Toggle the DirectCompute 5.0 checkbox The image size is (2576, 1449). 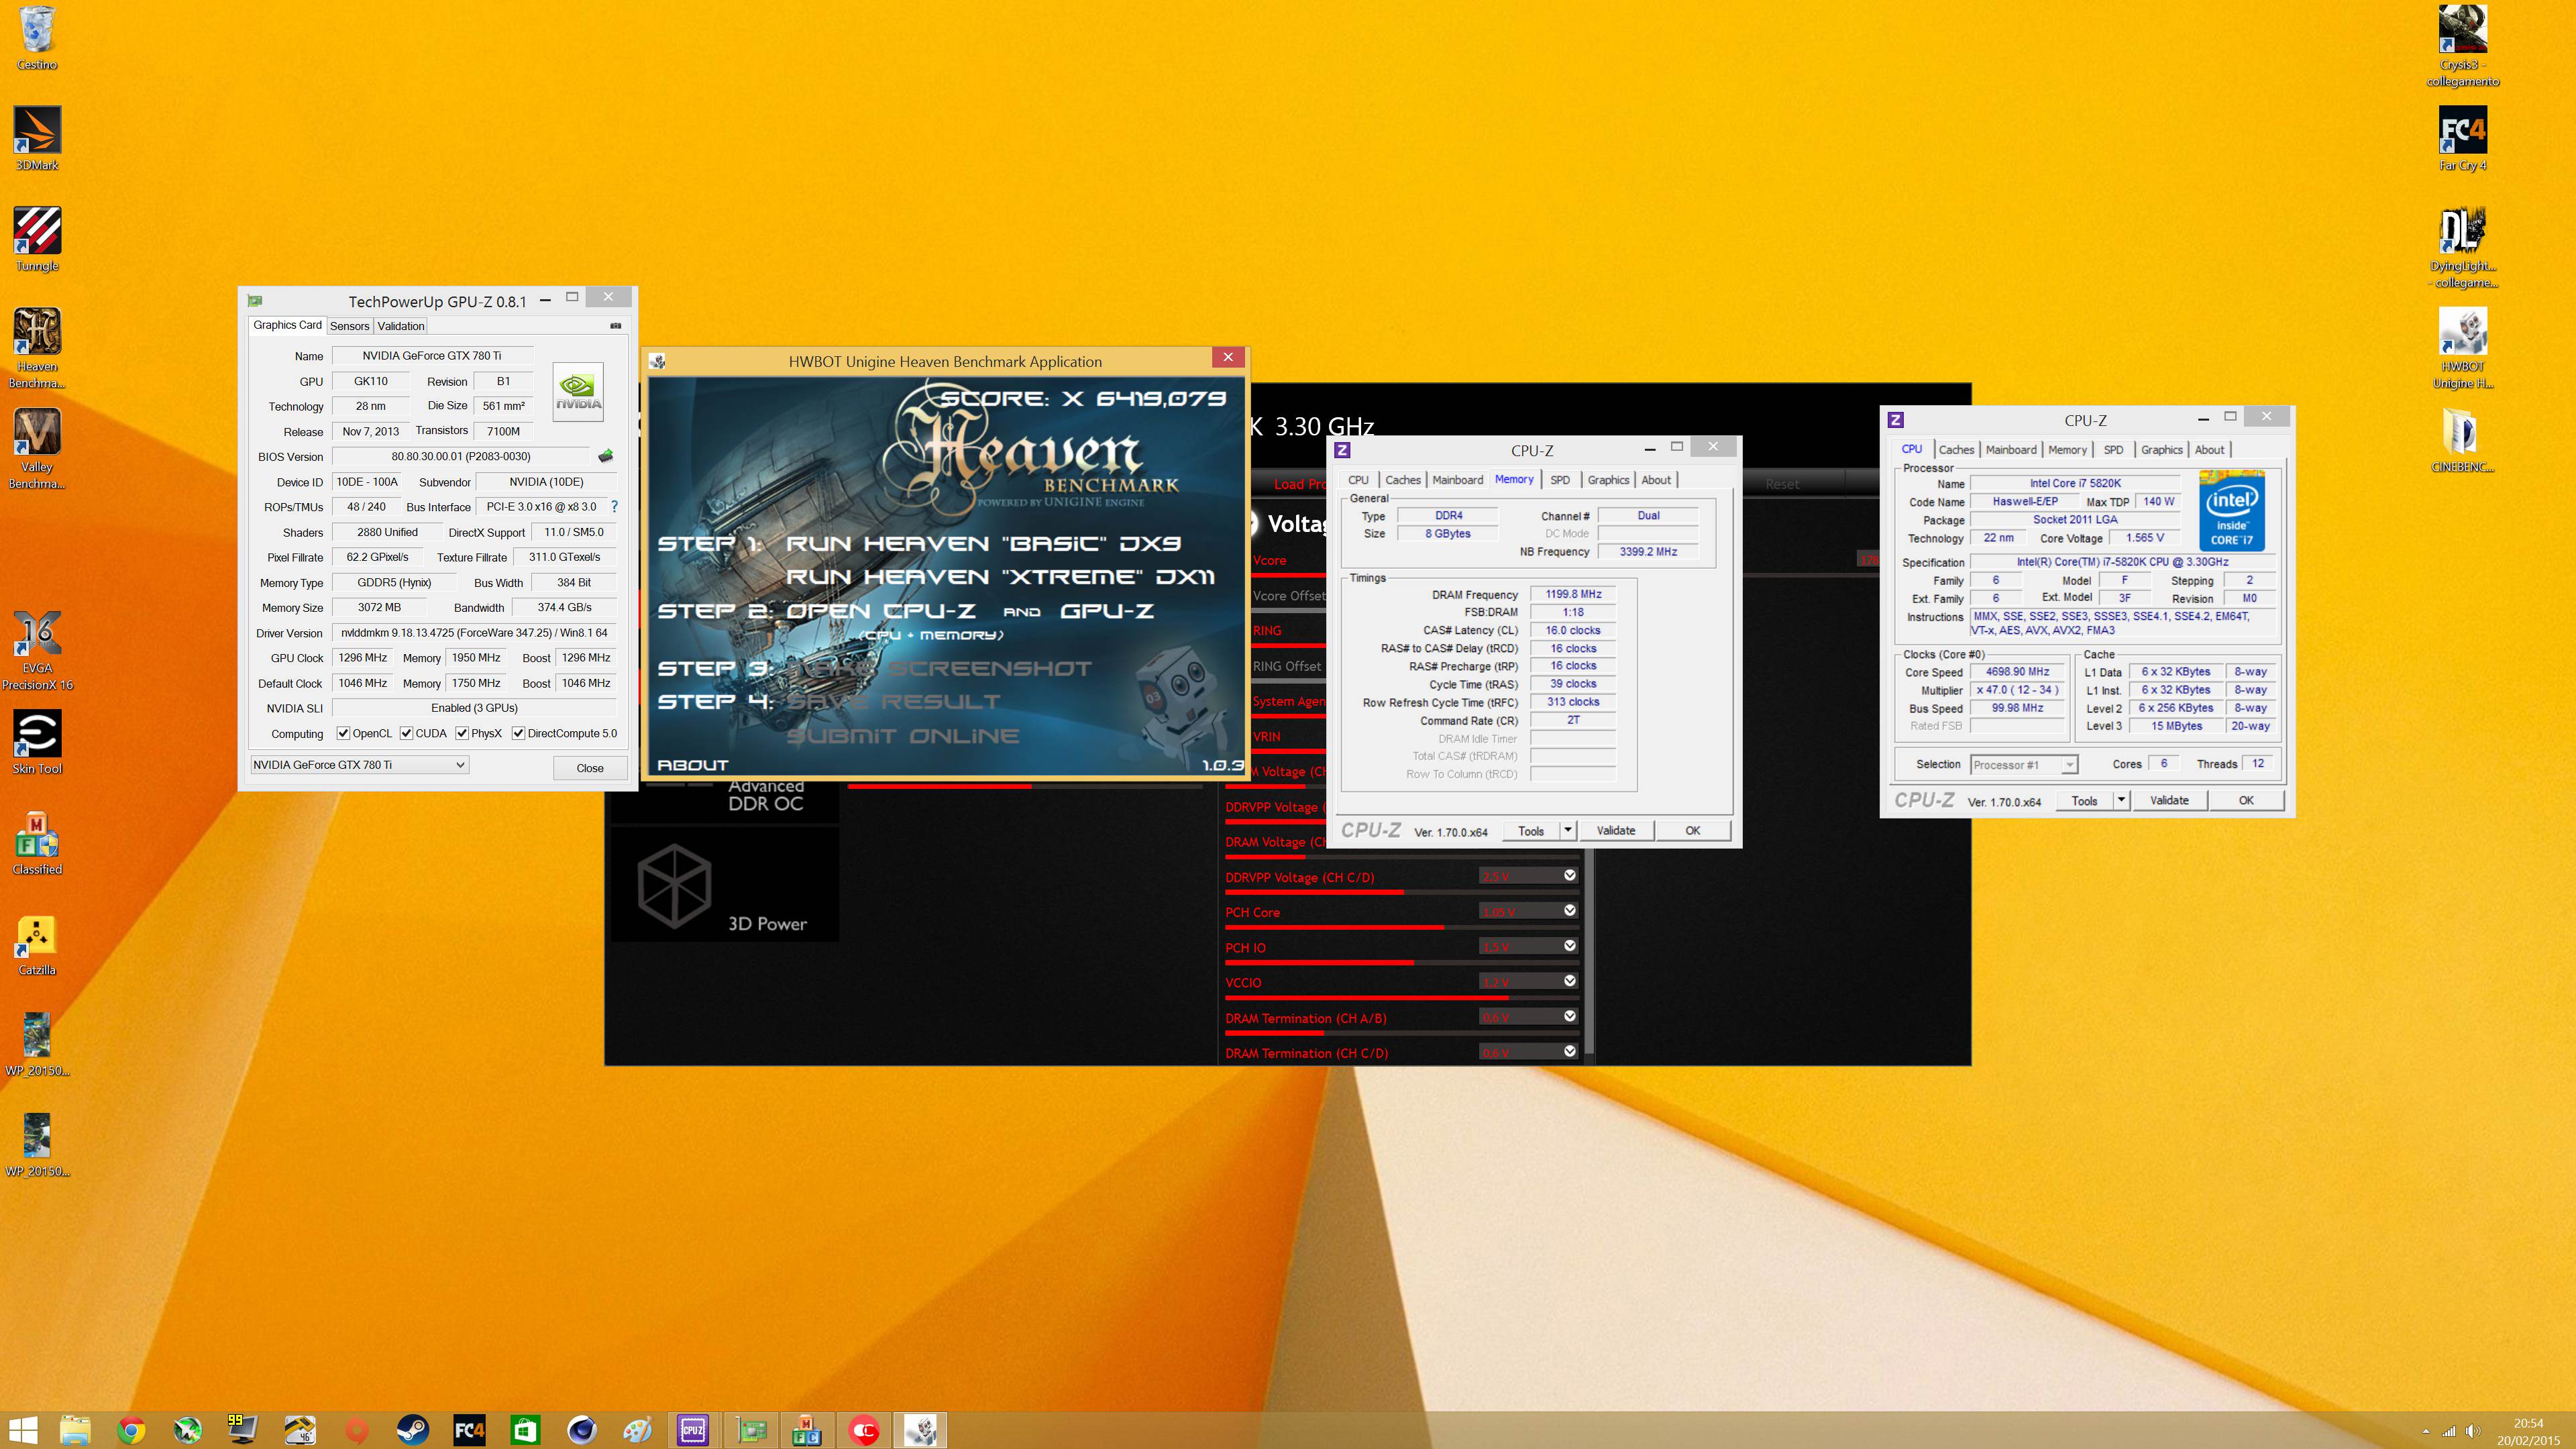click(x=518, y=733)
